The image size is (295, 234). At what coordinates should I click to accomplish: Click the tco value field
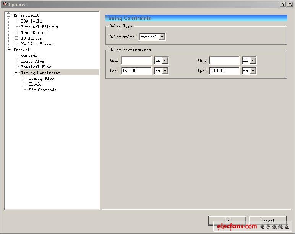pos(136,71)
